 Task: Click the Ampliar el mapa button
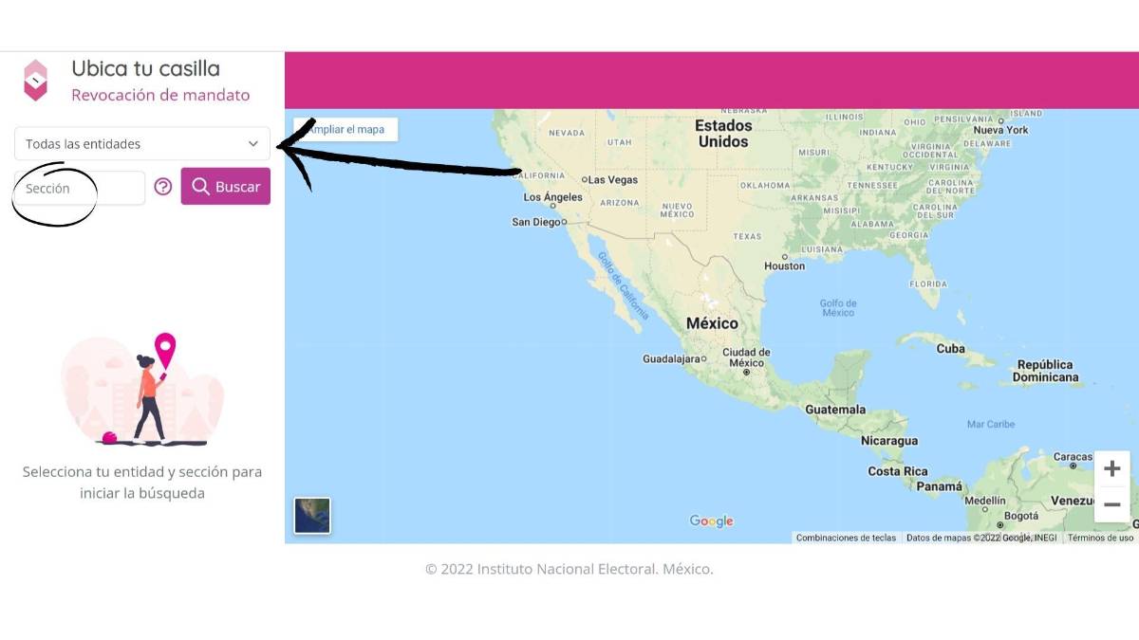pyautogui.click(x=346, y=129)
